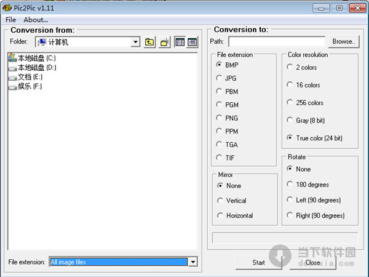Maximize the Pic2Pic window
The image size is (369, 277).
[339, 8]
